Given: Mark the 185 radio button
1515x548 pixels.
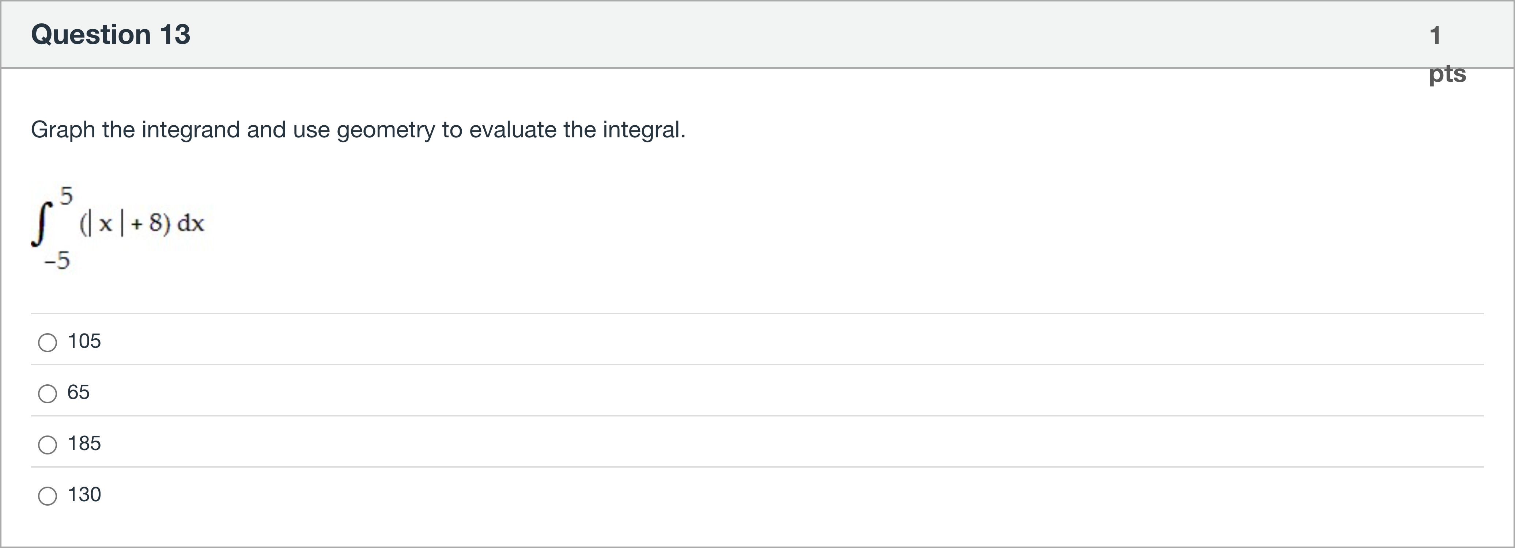Looking at the screenshot, I should pos(48,445).
